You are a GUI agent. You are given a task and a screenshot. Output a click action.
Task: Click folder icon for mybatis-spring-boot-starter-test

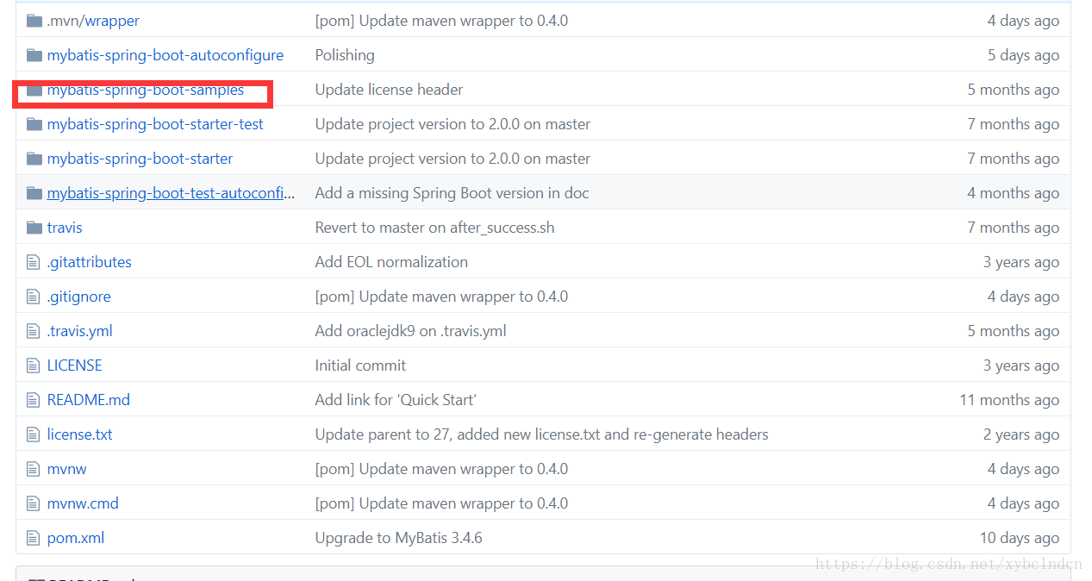tap(34, 124)
